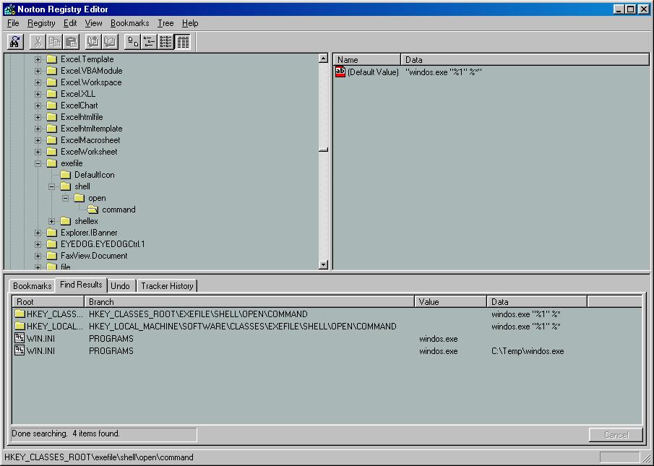Click the Value column header in Find Results
The image size is (654, 466).
450,302
